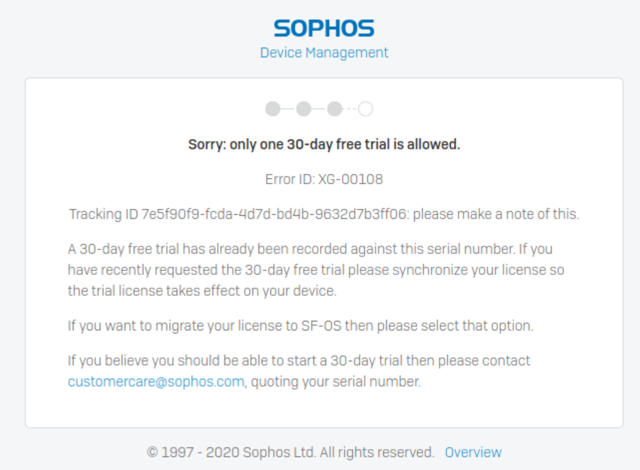Click the final empty step circle
Viewport: 640px width, 470px height.
pos(366,109)
